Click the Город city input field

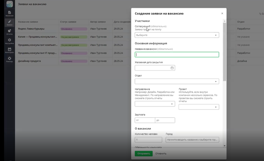(192, 139)
